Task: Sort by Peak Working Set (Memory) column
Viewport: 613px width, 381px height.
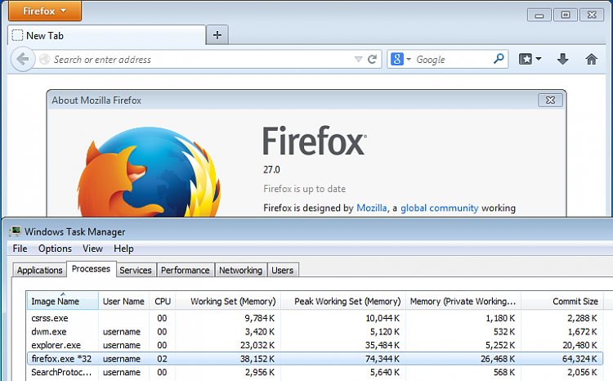Action: tap(343, 301)
